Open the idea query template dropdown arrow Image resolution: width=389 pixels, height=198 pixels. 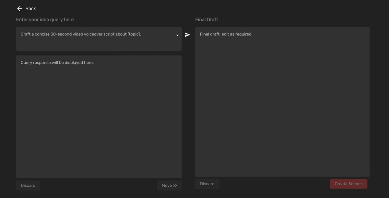177,35
